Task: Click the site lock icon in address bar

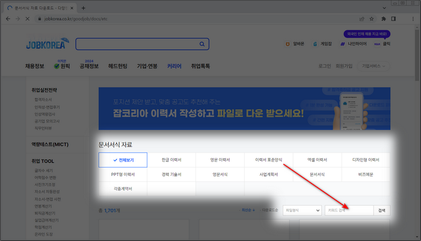Action: (40, 19)
